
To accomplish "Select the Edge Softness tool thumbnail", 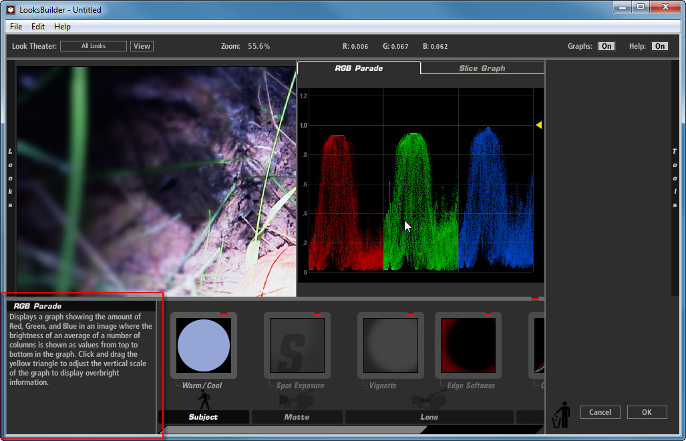I will coord(468,345).
